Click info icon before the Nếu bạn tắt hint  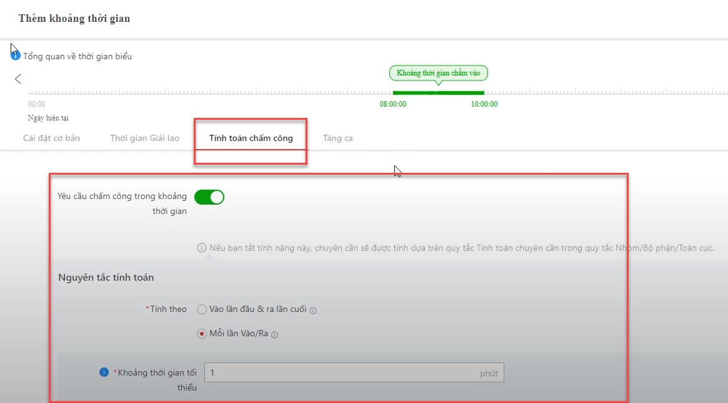point(202,248)
